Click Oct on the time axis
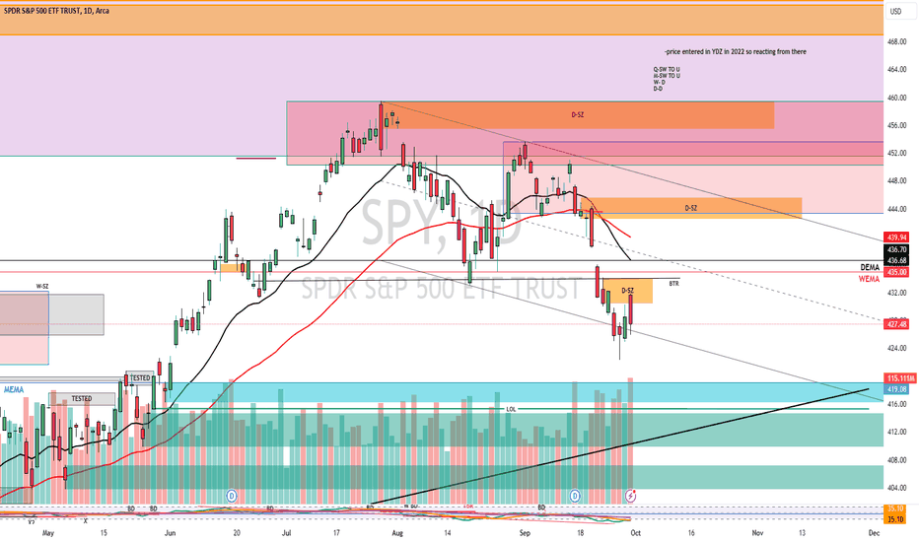This screenshot has height=542, width=919. tap(635, 533)
